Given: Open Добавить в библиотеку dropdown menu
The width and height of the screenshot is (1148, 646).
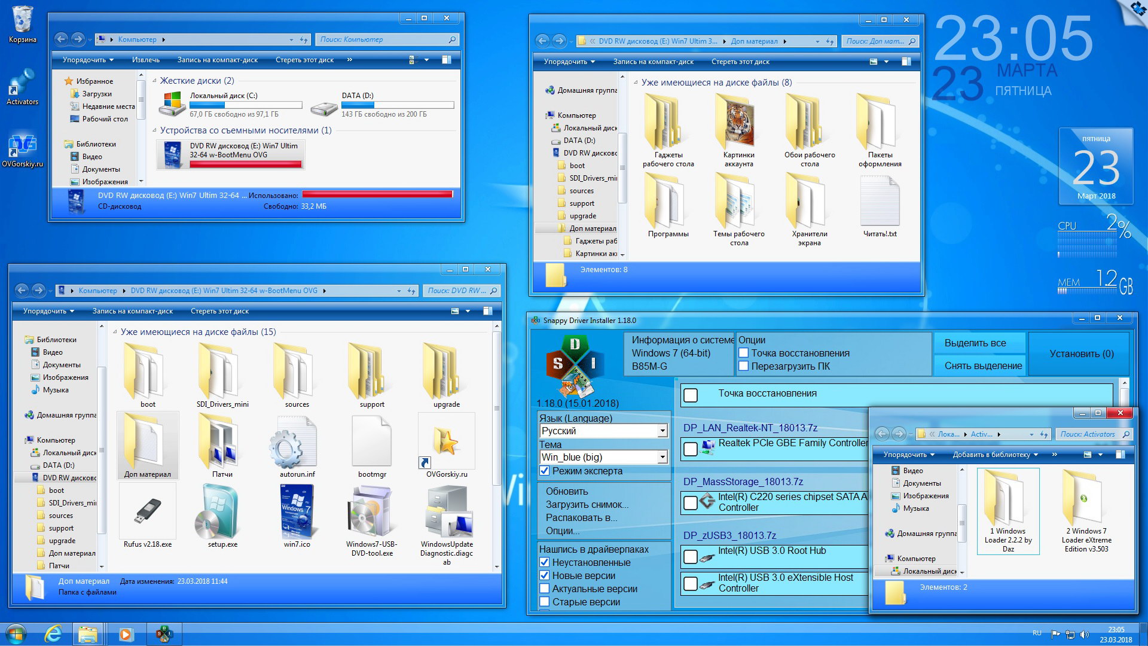Looking at the screenshot, I should click(995, 455).
